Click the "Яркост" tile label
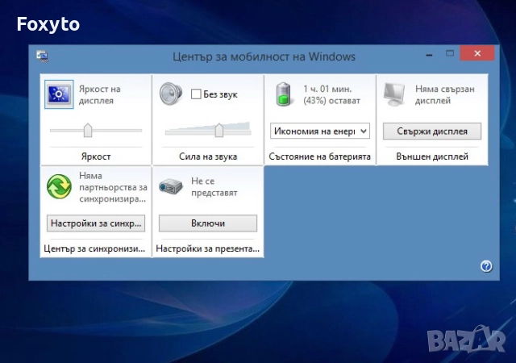Viewport: 516px width, 363px height. coord(96,156)
